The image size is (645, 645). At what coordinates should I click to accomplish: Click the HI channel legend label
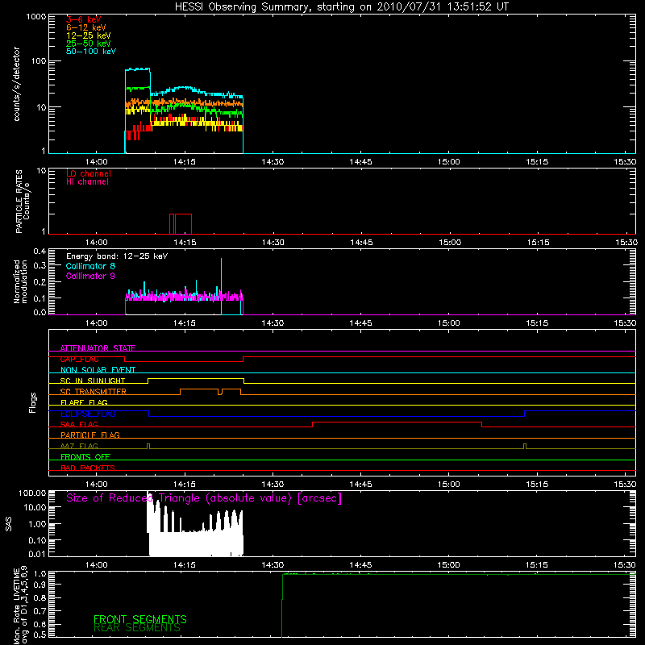coord(87,182)
